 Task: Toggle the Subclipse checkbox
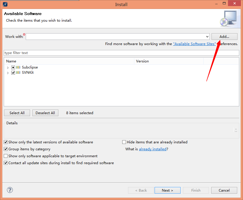13,67
